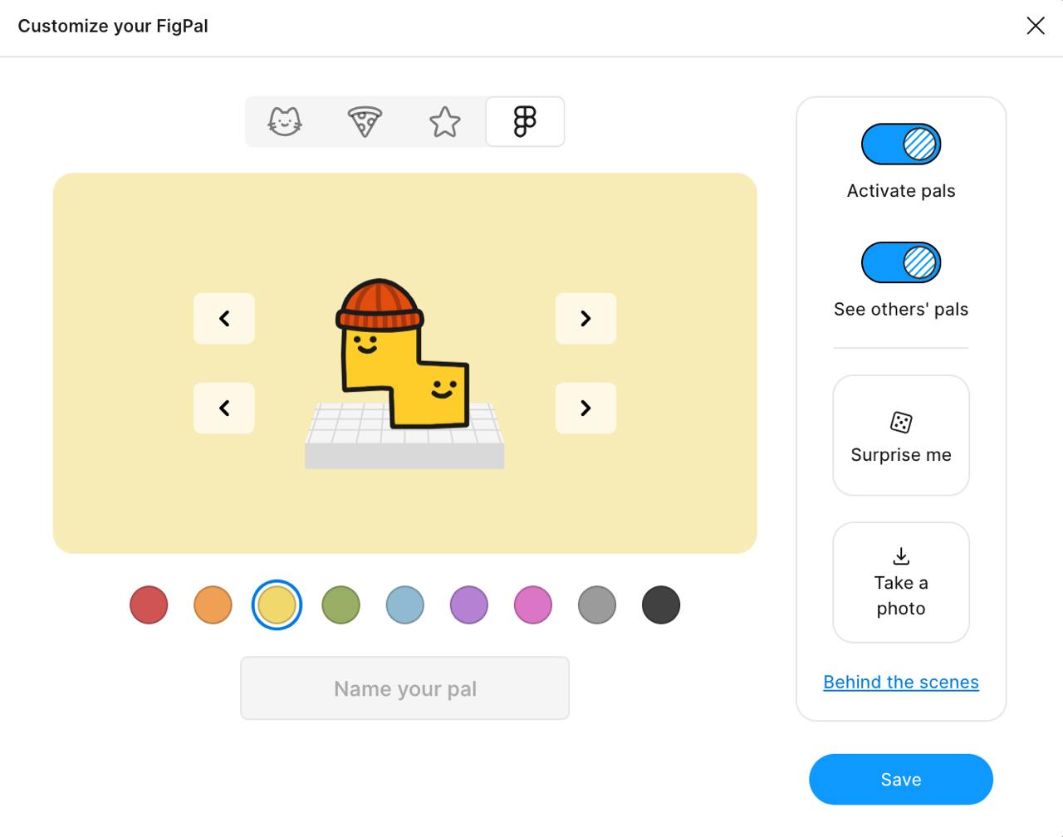
Task: Close the Customize your FigPal dialog
Action: [1035, 26]
